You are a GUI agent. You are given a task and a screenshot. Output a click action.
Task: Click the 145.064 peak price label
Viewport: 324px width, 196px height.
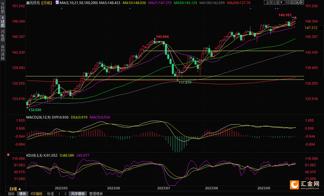point(162,37)
